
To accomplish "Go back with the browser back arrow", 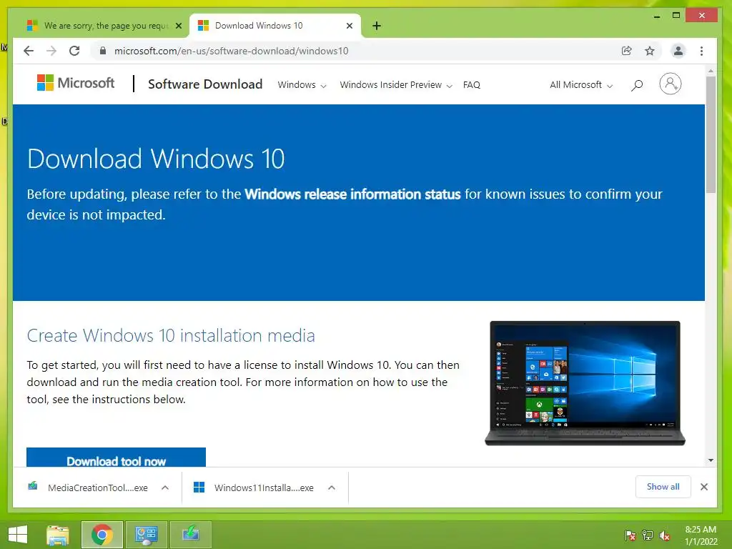I will (29, 51).
